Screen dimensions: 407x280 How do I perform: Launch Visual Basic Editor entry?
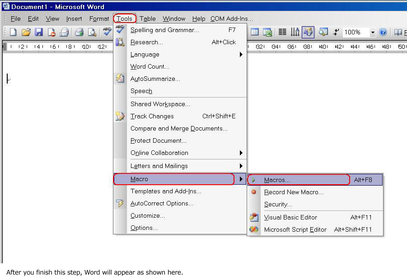(x=315, y=217)
